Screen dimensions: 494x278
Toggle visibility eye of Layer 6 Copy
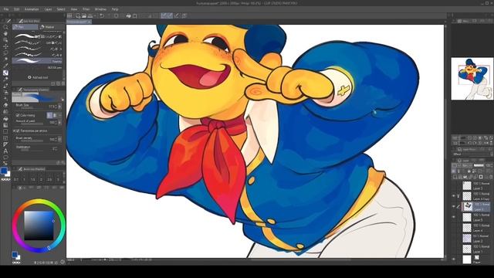point(454,196)
